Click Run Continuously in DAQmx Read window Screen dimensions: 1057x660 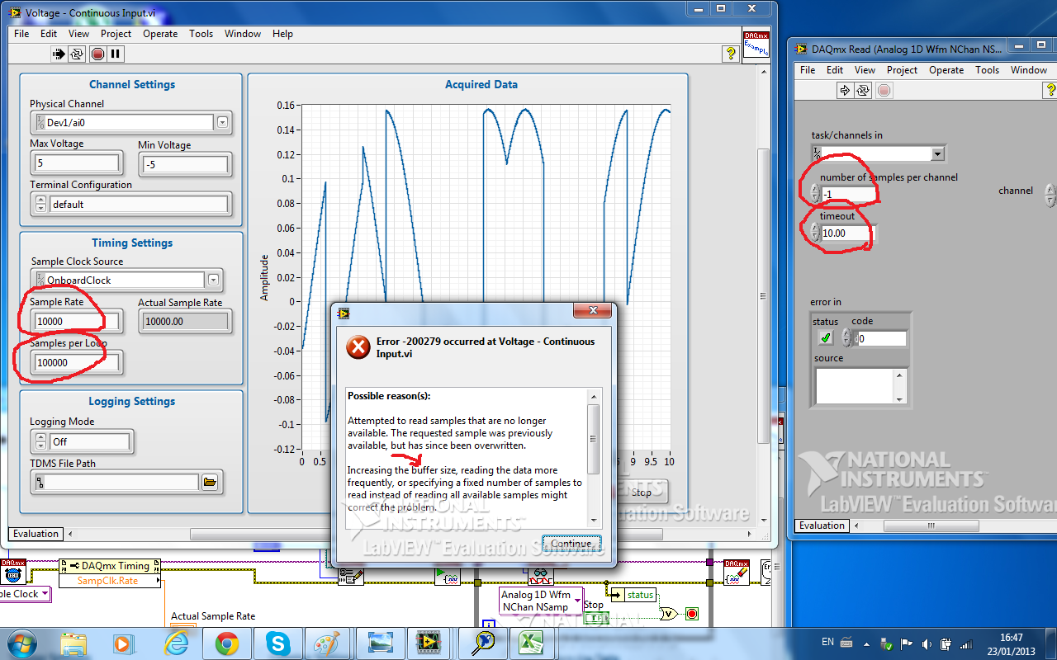coord(863,91)
